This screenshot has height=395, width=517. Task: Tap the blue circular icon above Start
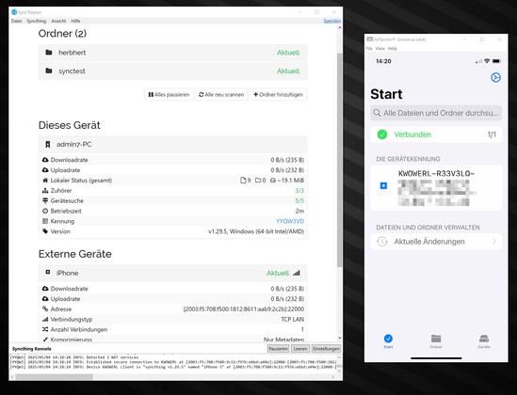click(495, 78)
